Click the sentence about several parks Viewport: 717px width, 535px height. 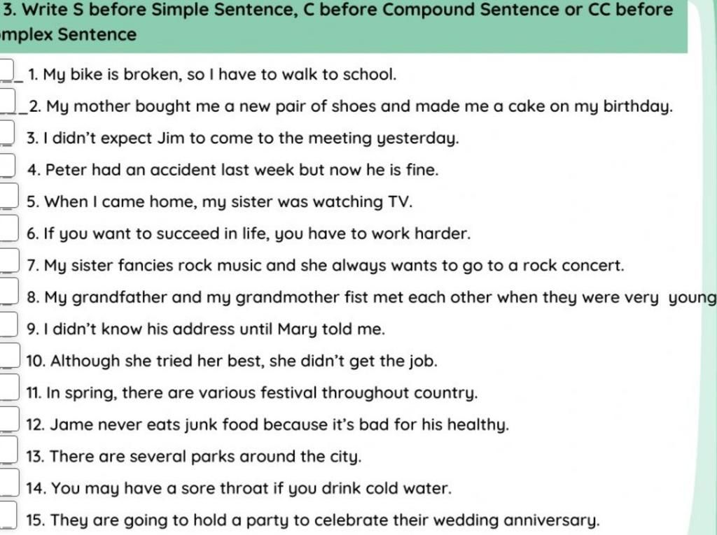coord(194,457)
